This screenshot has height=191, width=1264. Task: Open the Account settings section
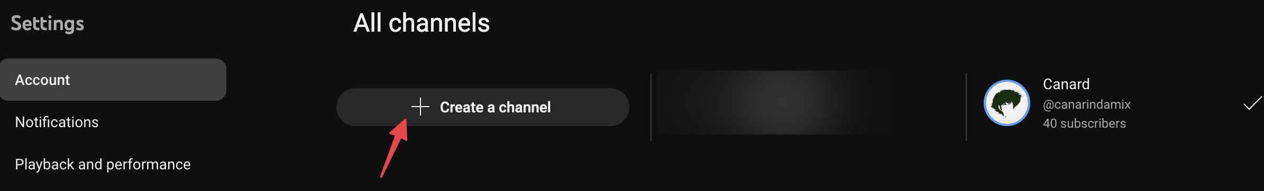click(x=113, y=80)
